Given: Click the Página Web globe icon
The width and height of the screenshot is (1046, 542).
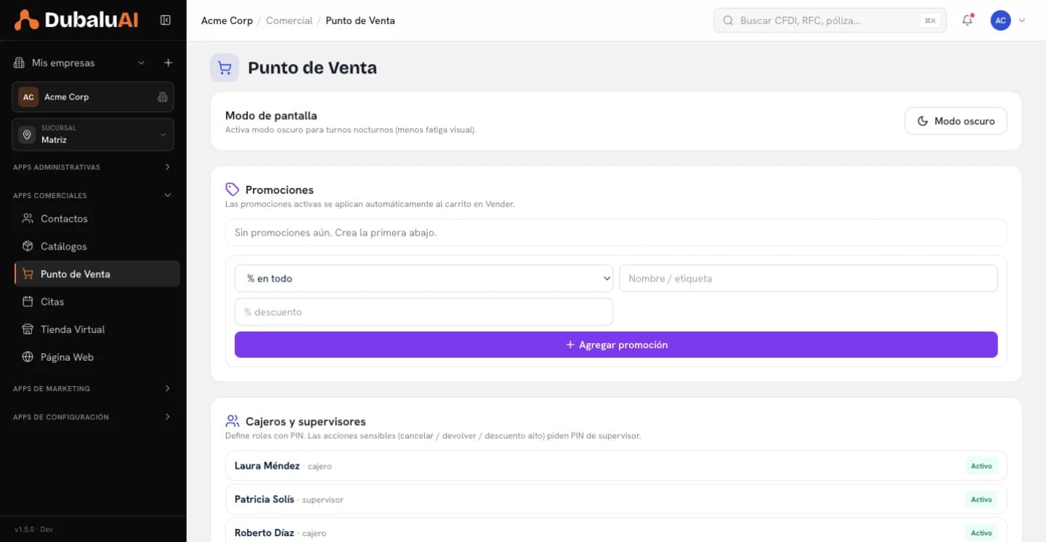Looking at the screenshot, I should [28, 357].
